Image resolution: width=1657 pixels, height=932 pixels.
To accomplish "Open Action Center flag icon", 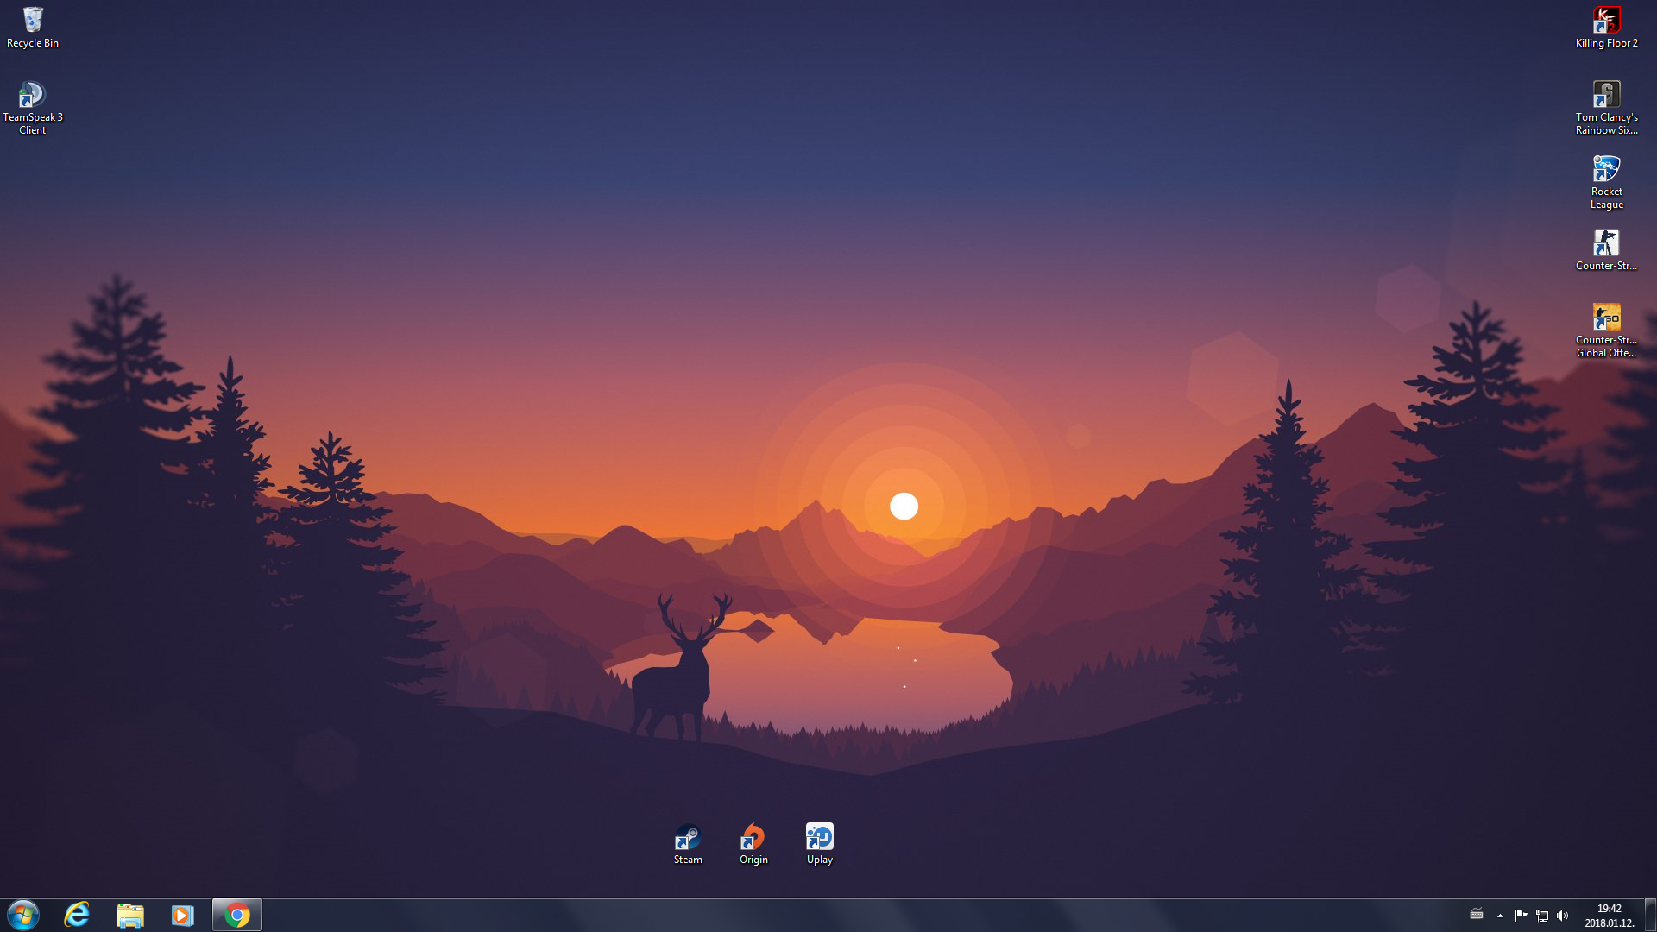I will coord(1521,916).
